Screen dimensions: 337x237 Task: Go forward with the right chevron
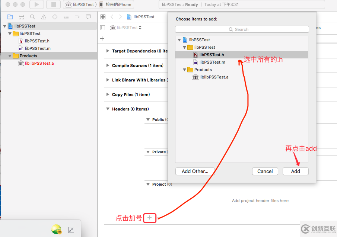[x=120, y=17]
